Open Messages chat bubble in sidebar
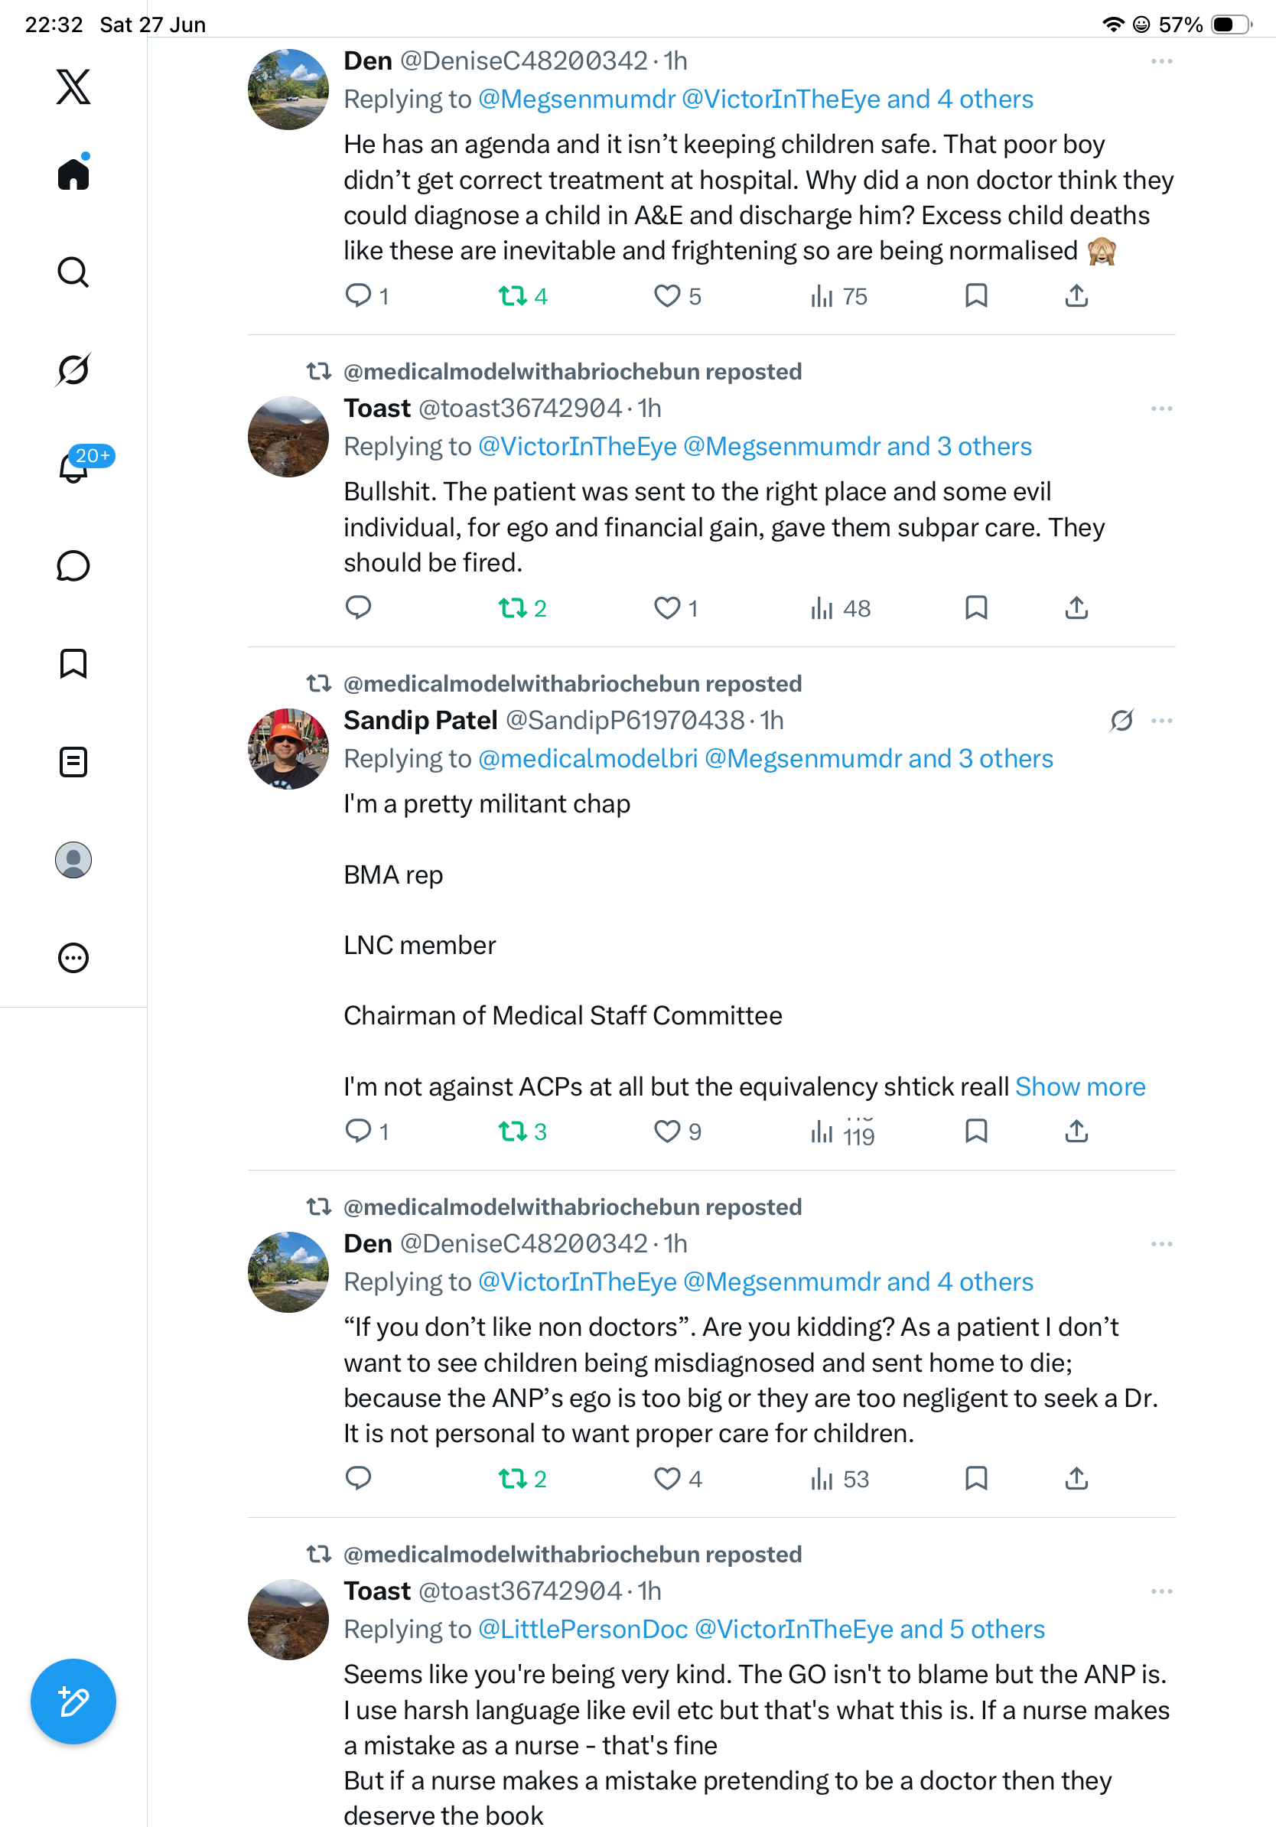 tap(73, 565)
